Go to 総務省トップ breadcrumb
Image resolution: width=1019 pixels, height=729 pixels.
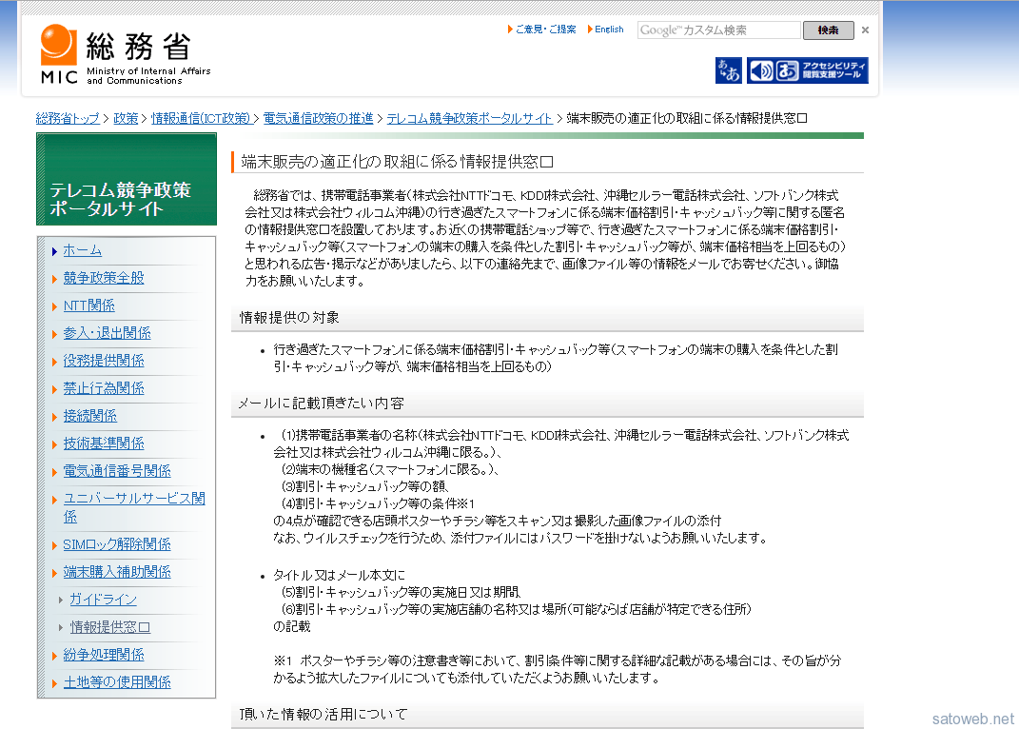tap(68, 118)
